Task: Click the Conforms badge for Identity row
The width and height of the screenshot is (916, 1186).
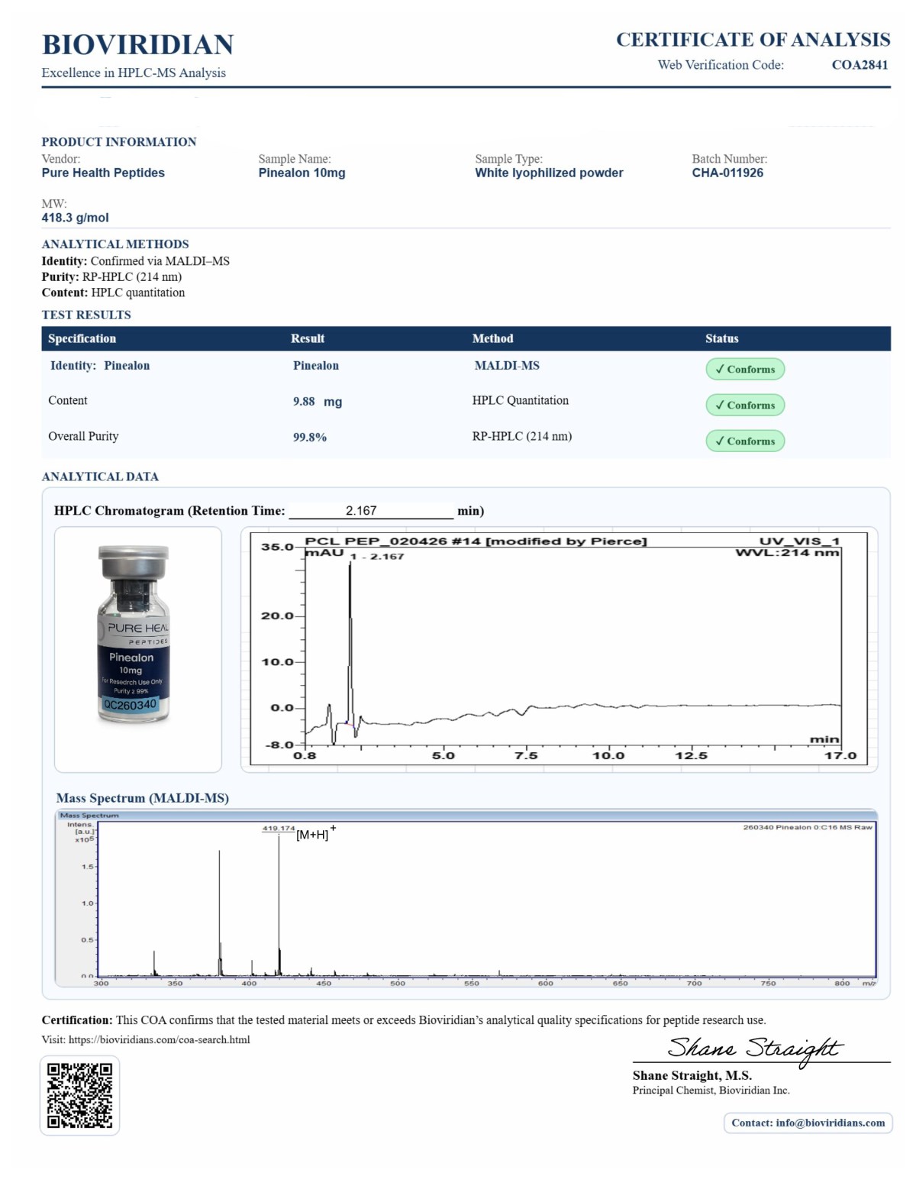Action: coord(744,369)
